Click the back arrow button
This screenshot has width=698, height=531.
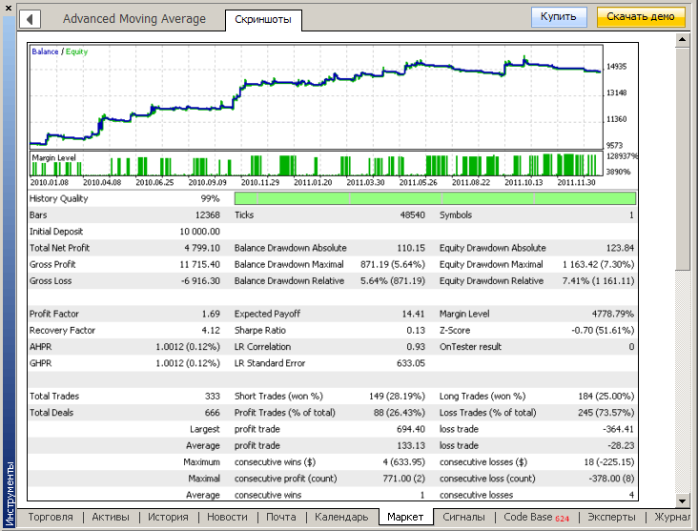pos(30,19)
